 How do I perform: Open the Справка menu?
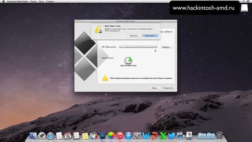coord(50,1)
